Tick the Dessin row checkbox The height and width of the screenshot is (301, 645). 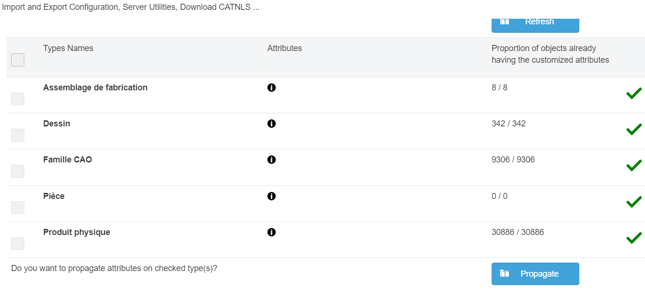pyautogui.click(x=18, y=135)
